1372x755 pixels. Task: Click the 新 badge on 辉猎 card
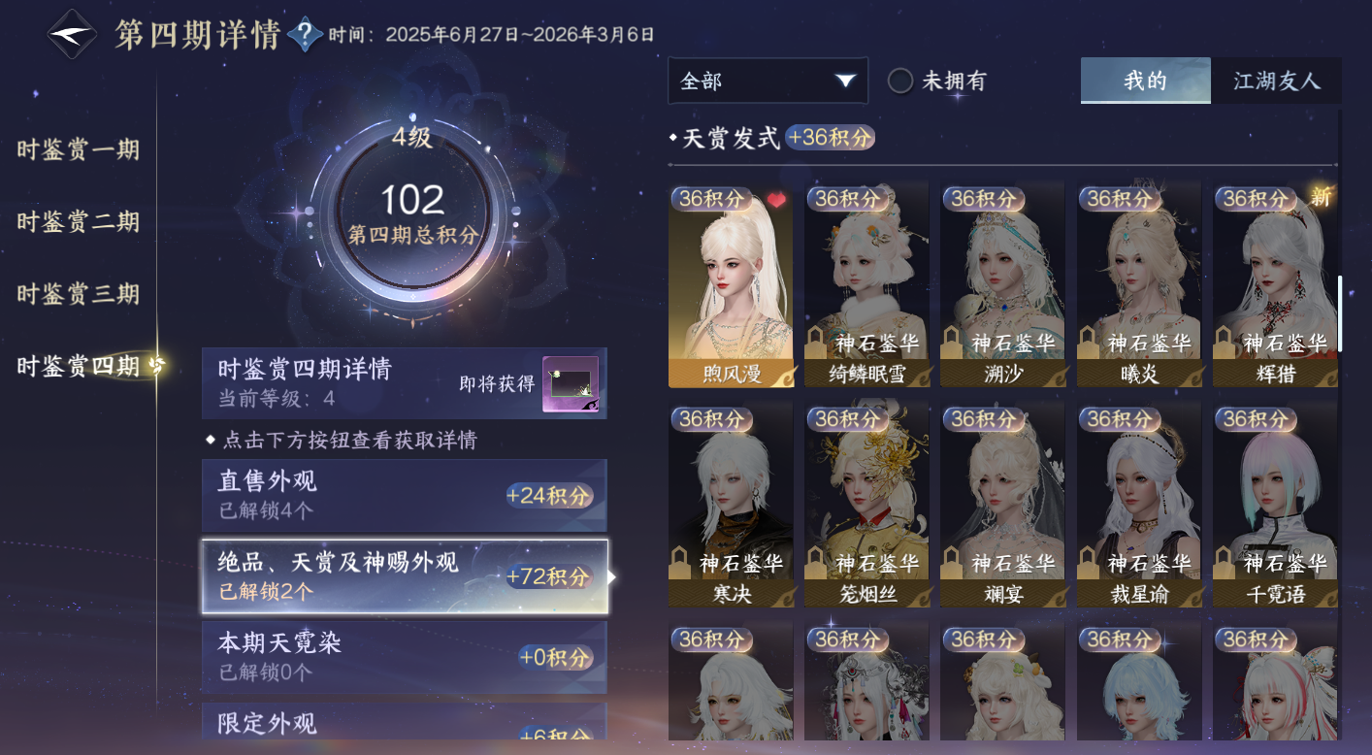click(x=1321, y=197)
